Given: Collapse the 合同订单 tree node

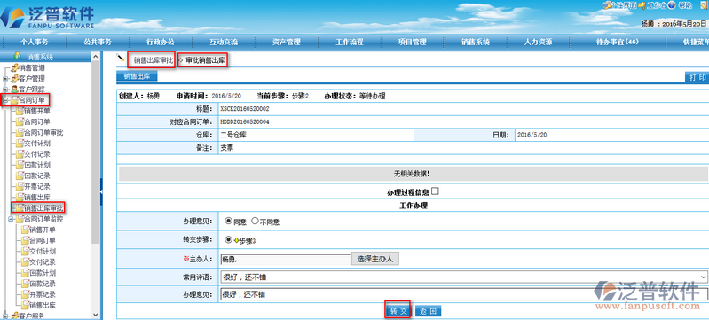Looking at the screenshot, I should (x=5, y=100).
